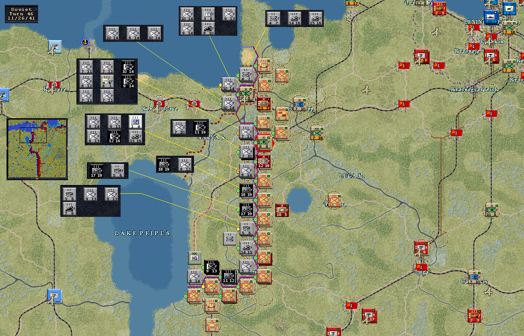
Task: Select the Soviet 16-18 division near Osmino
Action: (x=334, y=201)
